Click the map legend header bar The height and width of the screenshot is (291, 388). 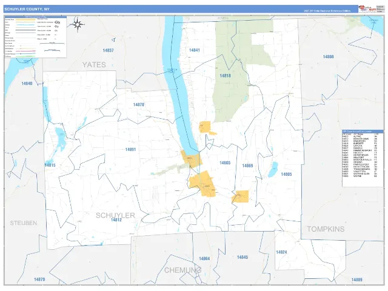(x=35, y=17)
